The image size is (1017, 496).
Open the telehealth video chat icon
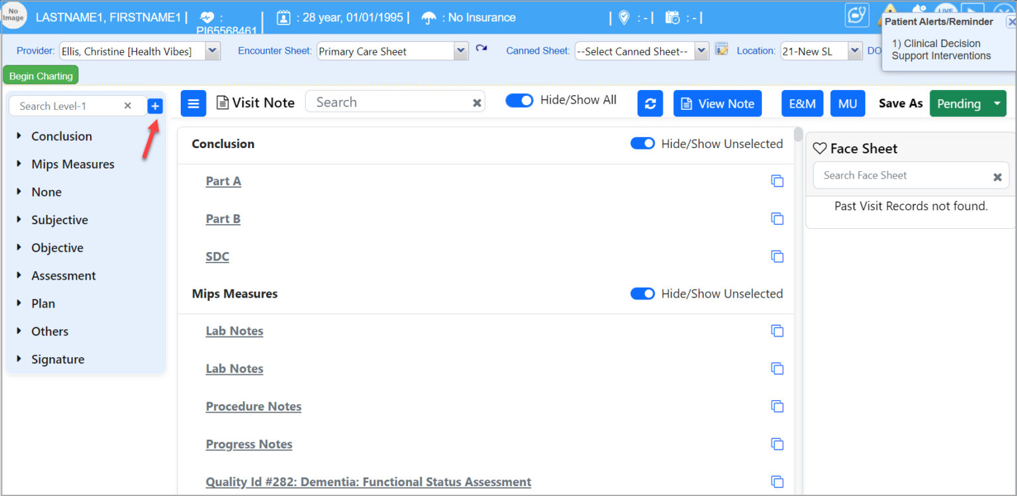pyautogui.click(x=857, y=15)
